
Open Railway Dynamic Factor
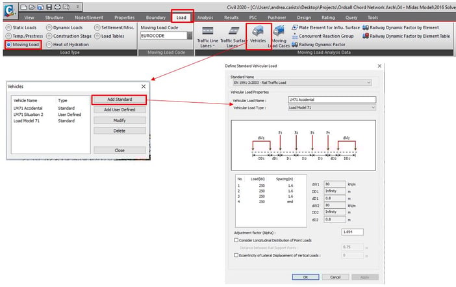[x=318, y=45]
